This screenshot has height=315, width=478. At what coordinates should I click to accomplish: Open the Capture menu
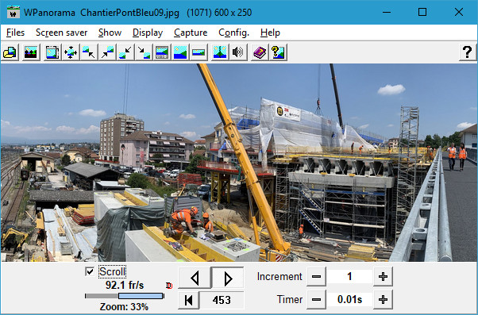(191, 33)
